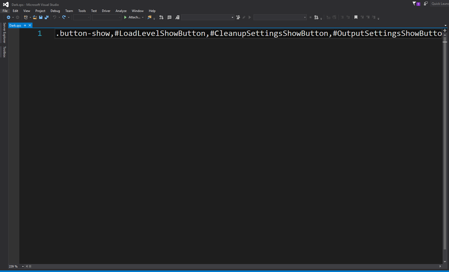
Task: Click the Navigate Forward icon
Action: [x=18, y=17]
